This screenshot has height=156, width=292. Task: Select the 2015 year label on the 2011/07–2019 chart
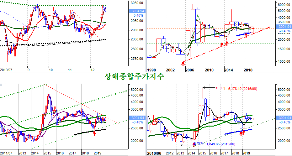(47, 153)
